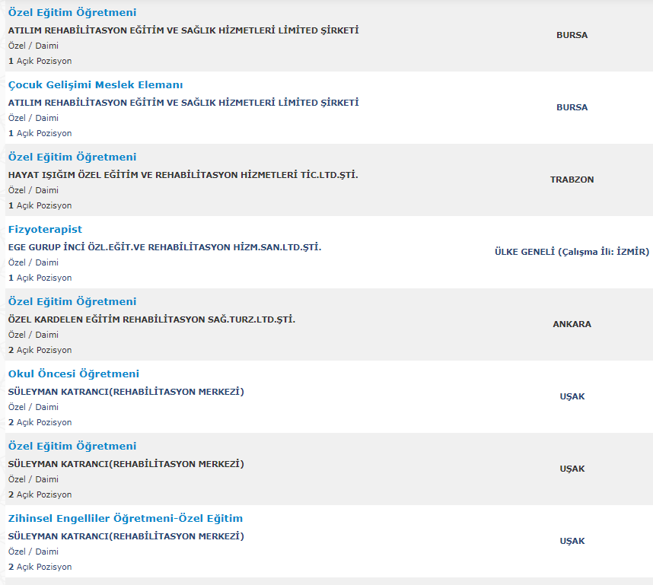Click the EGE GURUP İNCİ company name
653x585 pixels.
click(x=164, y=247)
